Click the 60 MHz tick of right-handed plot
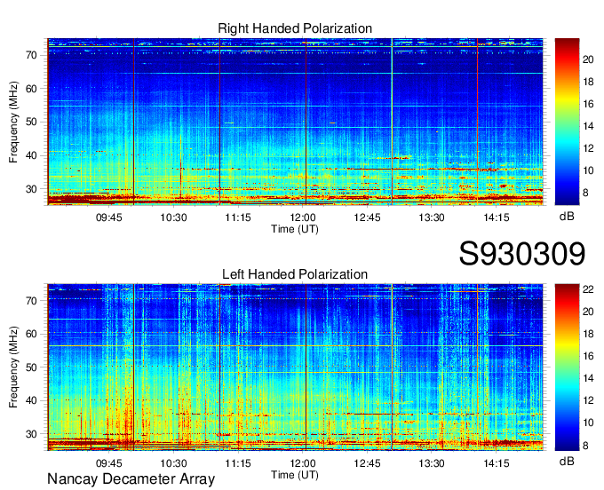 32,89
